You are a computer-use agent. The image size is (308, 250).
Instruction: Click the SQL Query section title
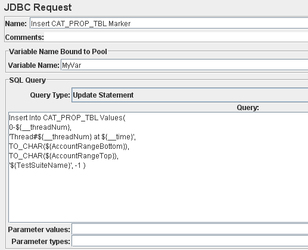pyautogui.click(x=27, y=80)
